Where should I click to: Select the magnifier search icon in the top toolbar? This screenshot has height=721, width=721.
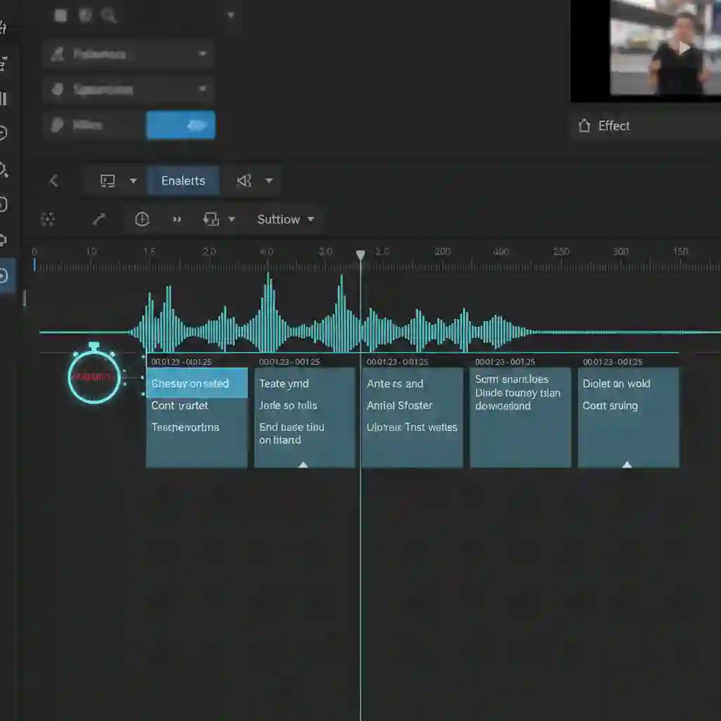[109, 15]
